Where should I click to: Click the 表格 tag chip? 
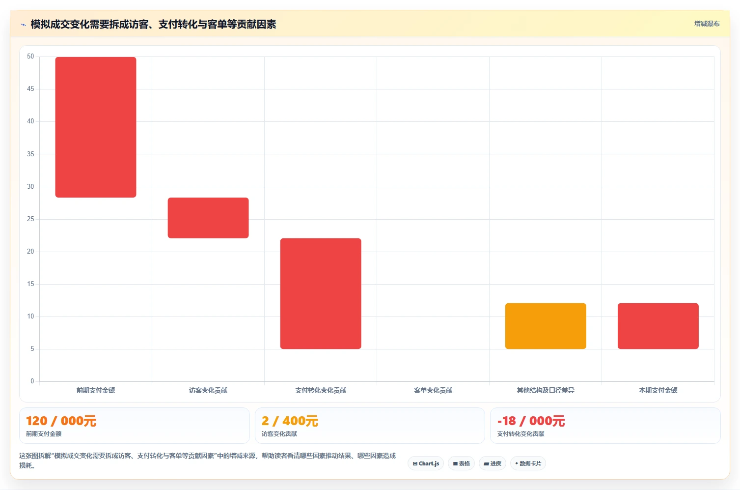(461, 463)
